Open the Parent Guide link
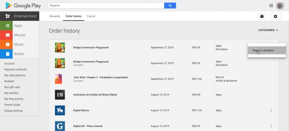Image resolution: width=289 pixels, height=131 pixels. (12, 105)
